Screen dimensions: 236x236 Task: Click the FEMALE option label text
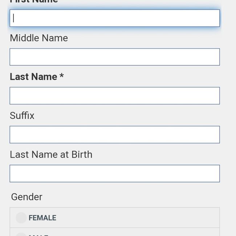coord(42,218)
